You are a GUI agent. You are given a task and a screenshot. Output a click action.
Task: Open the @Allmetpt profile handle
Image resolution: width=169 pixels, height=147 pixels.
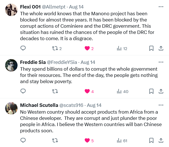(54, 7)
